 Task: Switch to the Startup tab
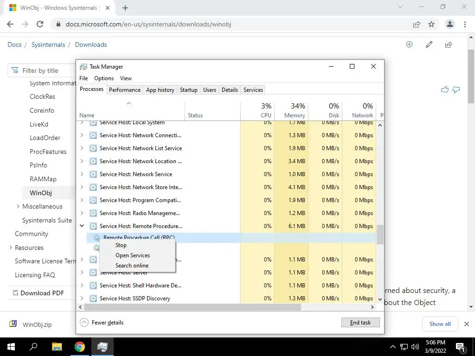pos(188,90)
